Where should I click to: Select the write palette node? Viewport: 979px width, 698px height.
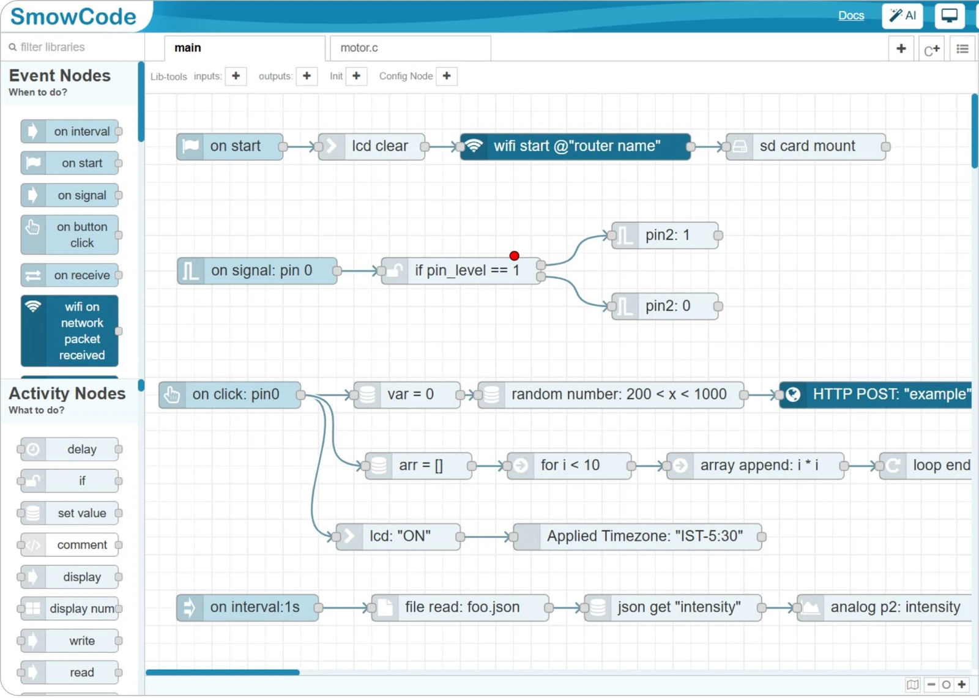[70, 640]
